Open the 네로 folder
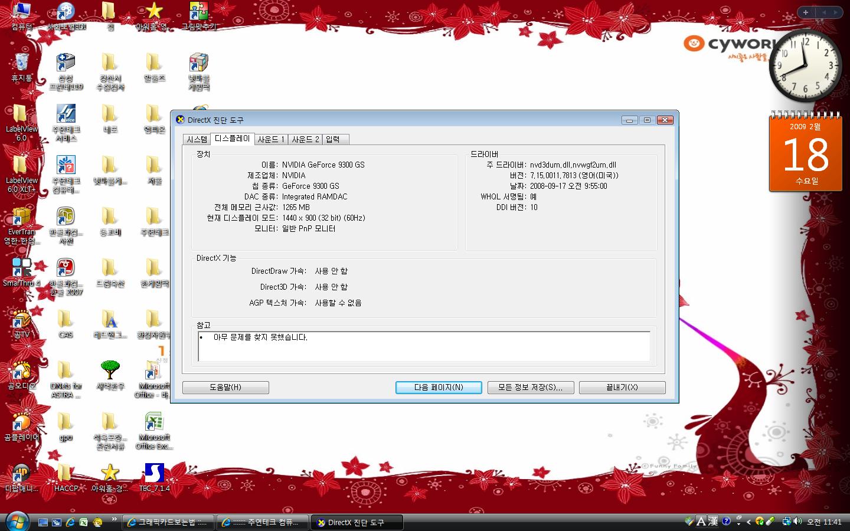Screen dimensions: 850x531 (x=110, y=119)
